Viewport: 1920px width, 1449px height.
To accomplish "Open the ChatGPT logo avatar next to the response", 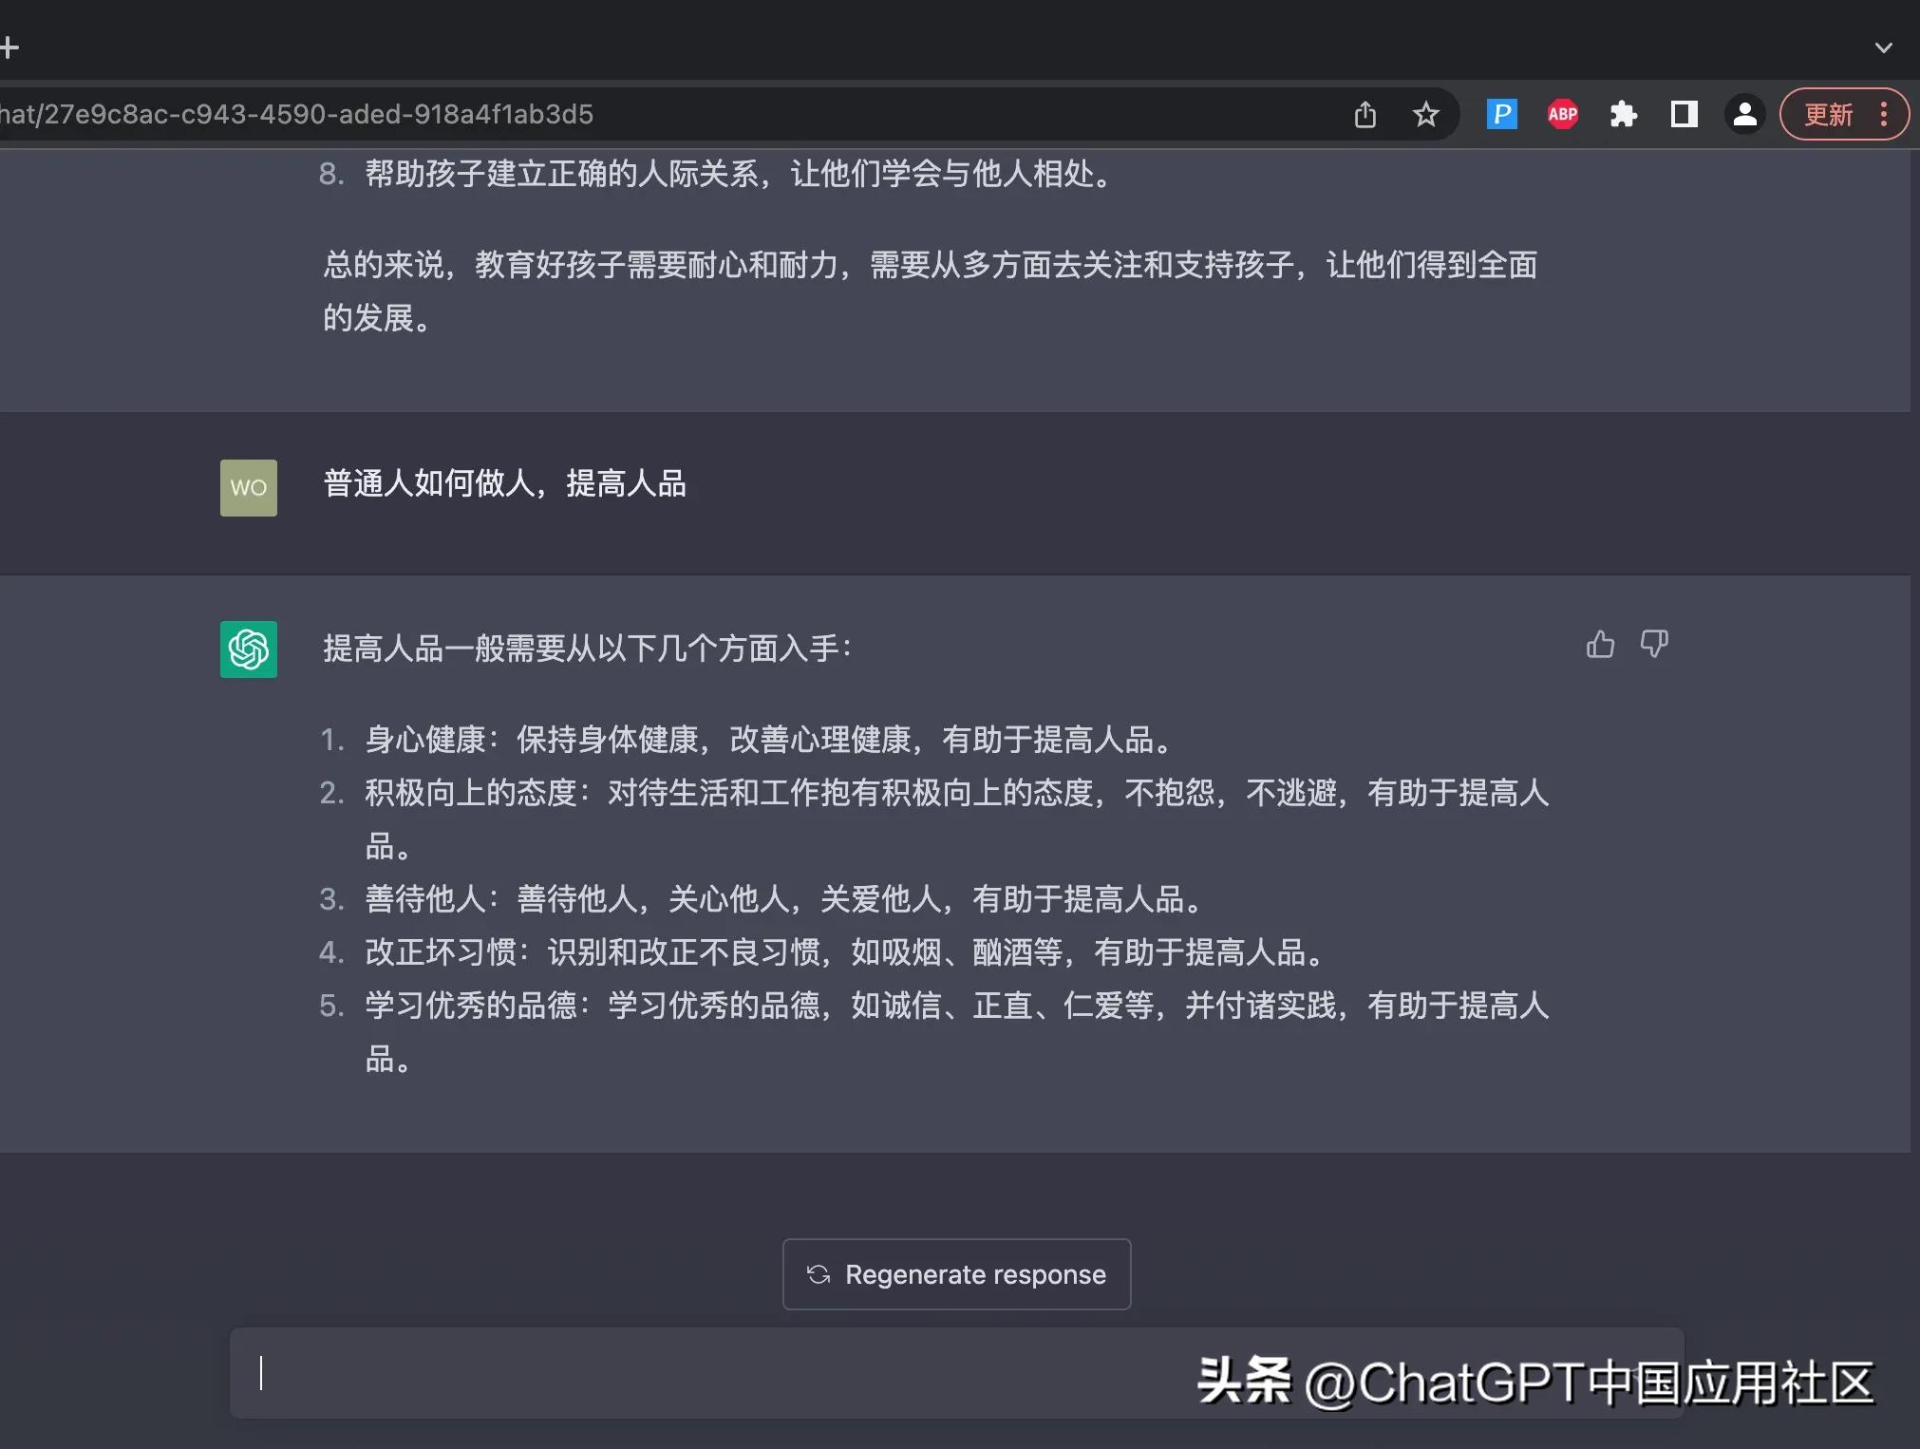I will [248, 649].
